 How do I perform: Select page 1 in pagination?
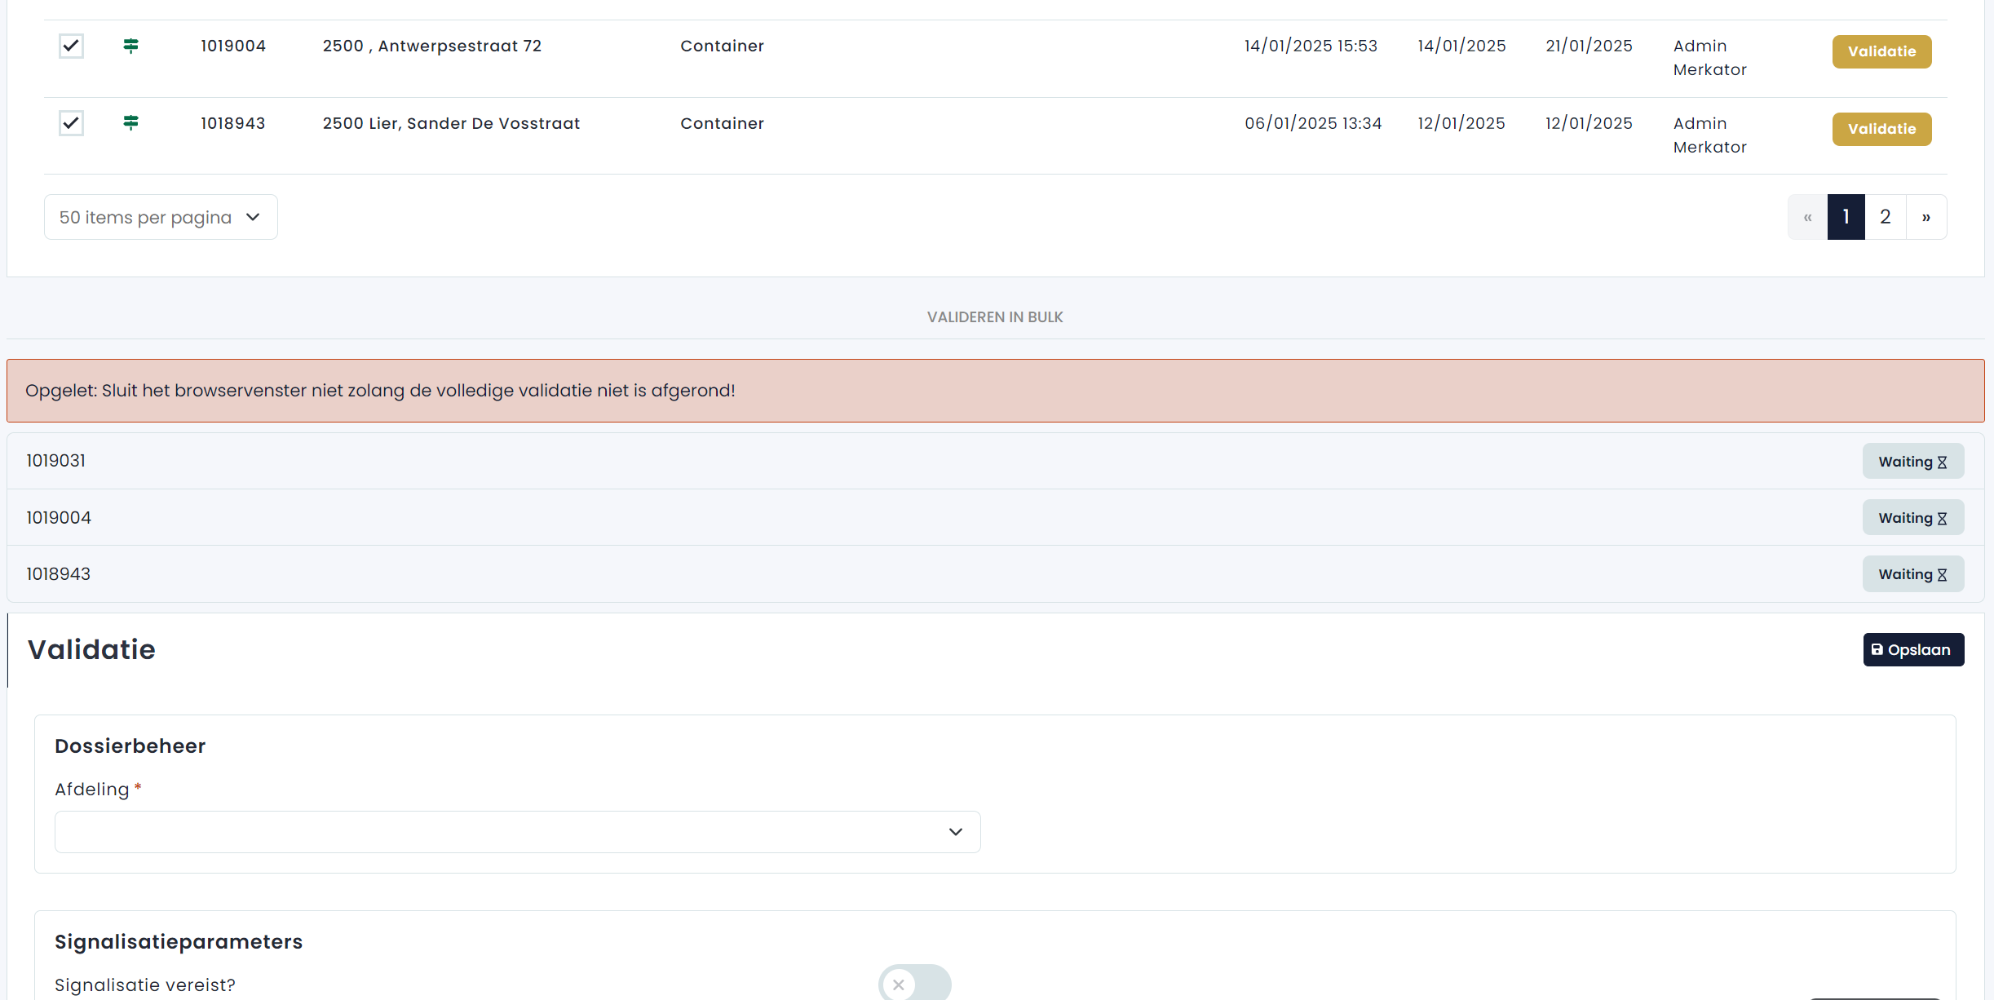1846,217
